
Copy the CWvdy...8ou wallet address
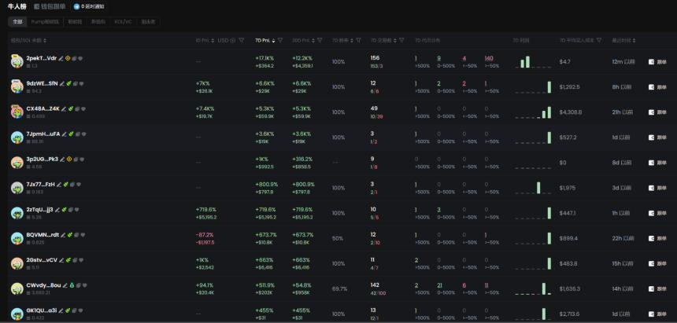tap(79, 285)
